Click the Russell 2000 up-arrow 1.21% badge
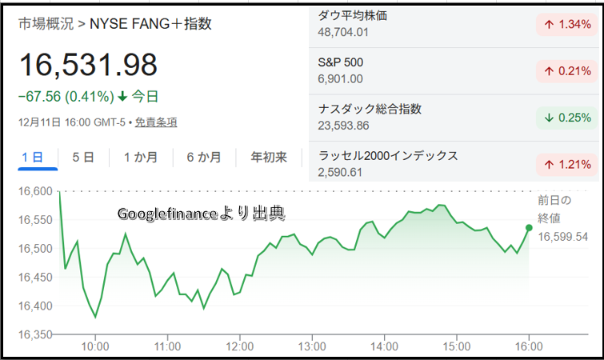 (x=566, y=164)
